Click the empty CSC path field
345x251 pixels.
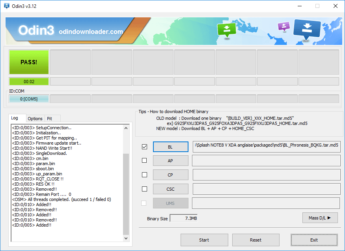pos(267,189)
